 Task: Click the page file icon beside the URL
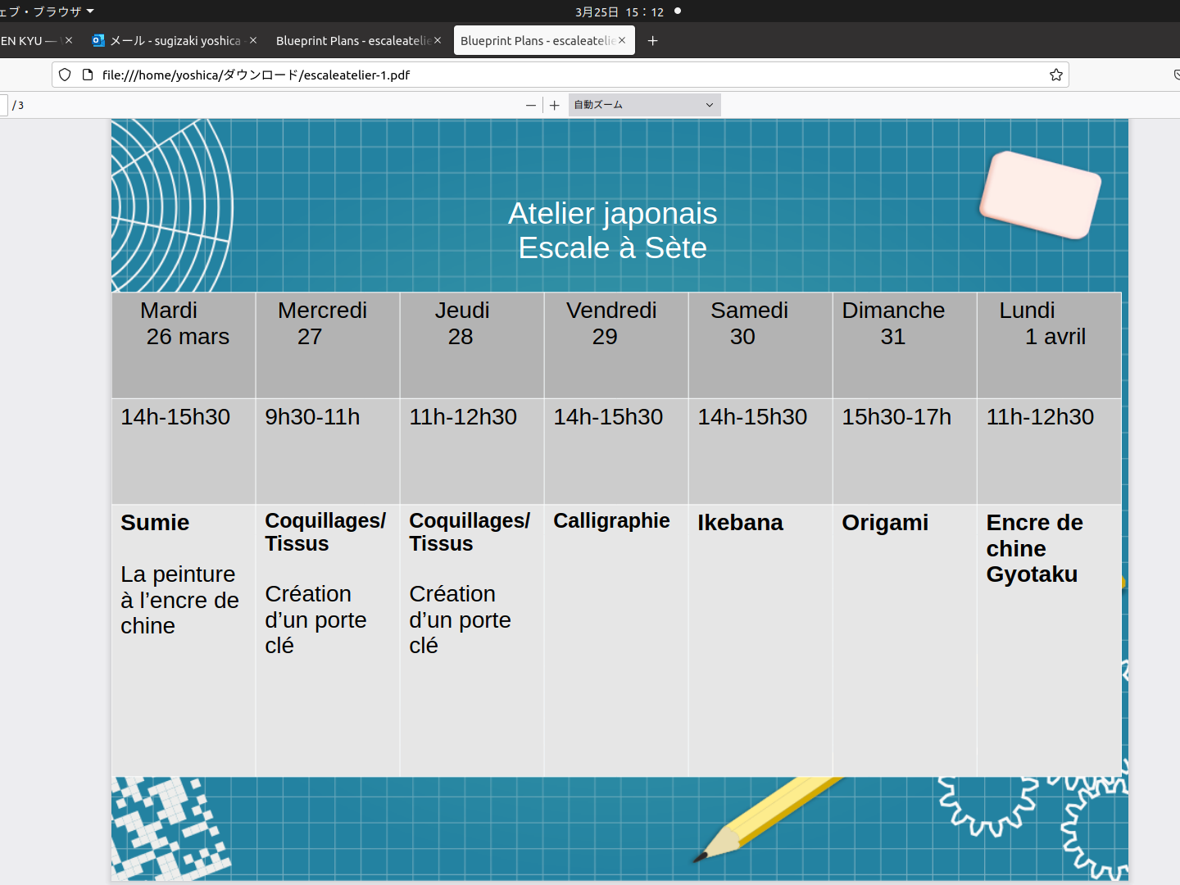tap(88, 75)
